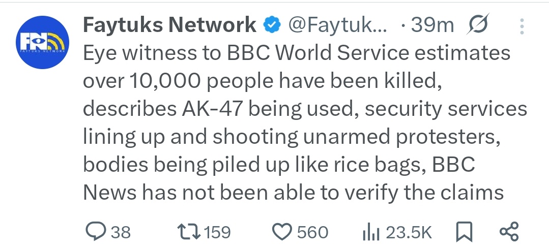
Task: Click the reply count 38
Action: tap(121, 233)
